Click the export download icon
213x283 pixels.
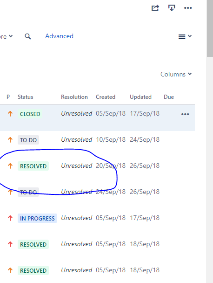pos(172,8)
